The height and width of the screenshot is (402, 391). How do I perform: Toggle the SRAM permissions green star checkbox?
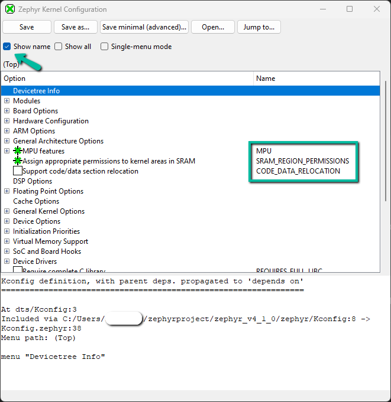[x=18, y=161]
